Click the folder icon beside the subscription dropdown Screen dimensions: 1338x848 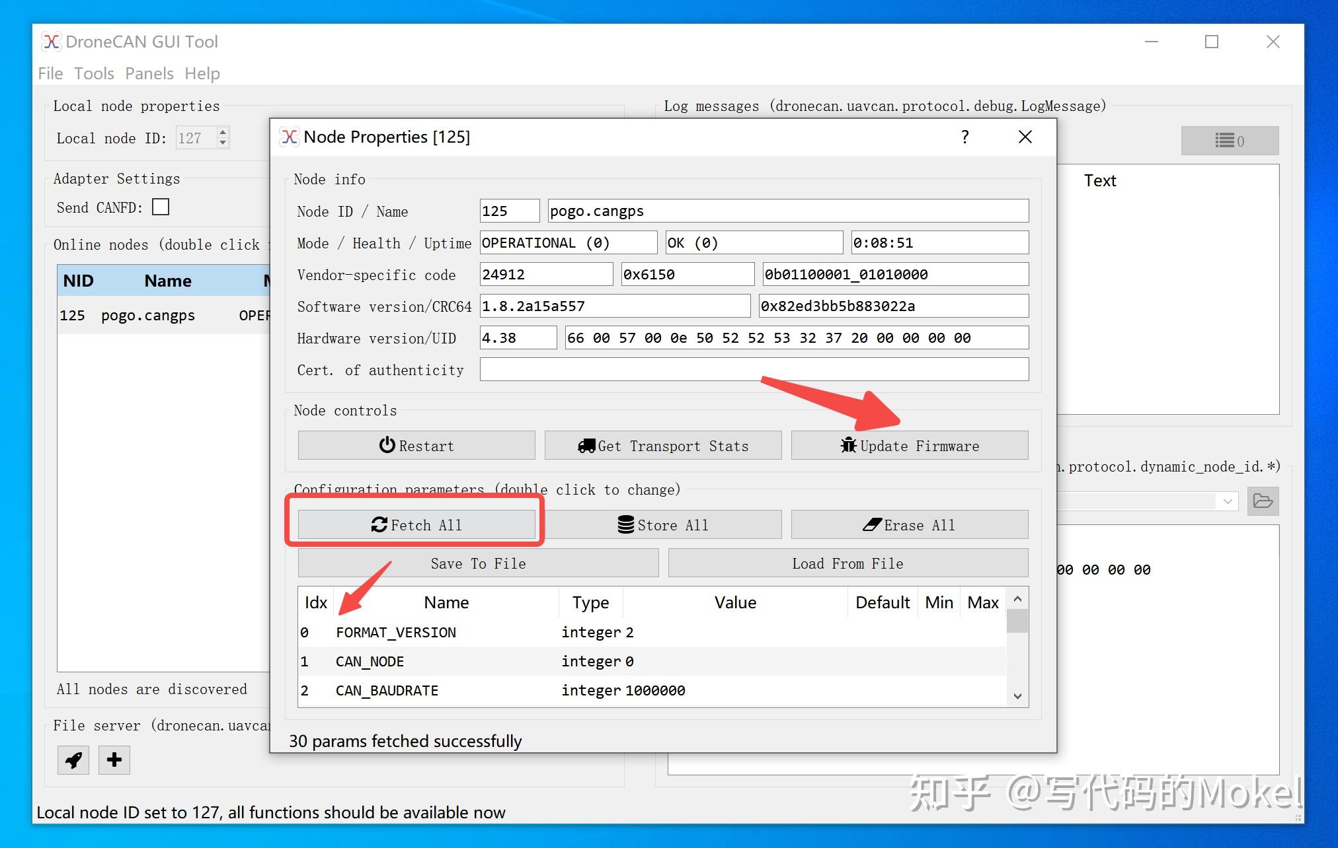(1263, 501)
